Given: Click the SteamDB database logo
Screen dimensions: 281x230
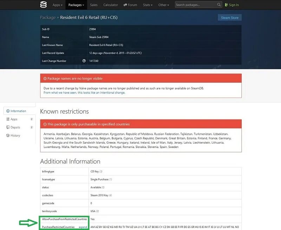Looking at the screenshot, I should 43,5.
